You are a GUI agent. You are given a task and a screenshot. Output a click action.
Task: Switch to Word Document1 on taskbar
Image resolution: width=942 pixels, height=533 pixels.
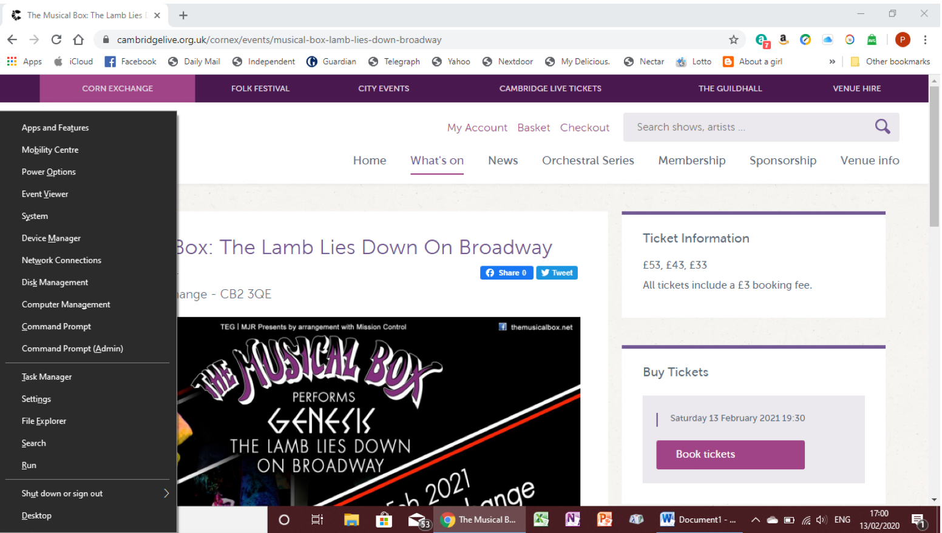(x=698, y=520)
